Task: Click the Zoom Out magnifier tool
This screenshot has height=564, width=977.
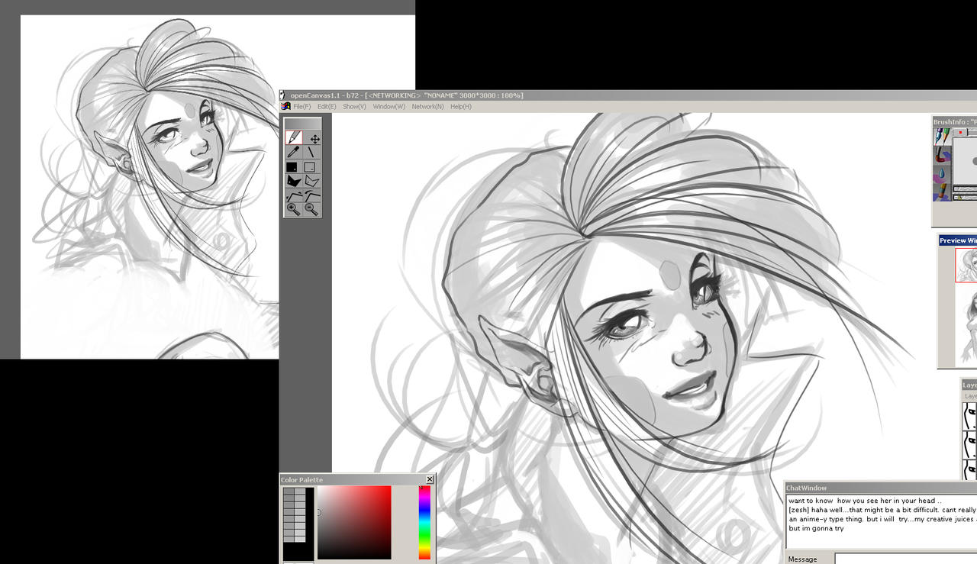Action: (x=312, y=209)
